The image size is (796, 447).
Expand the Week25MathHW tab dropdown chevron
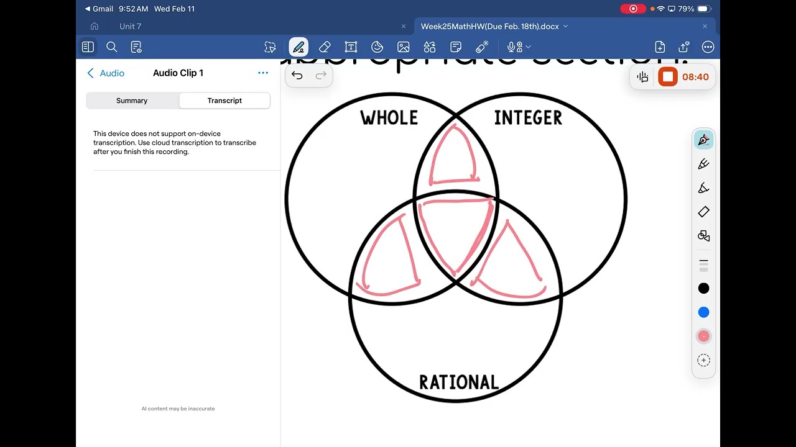click(565, 26)
